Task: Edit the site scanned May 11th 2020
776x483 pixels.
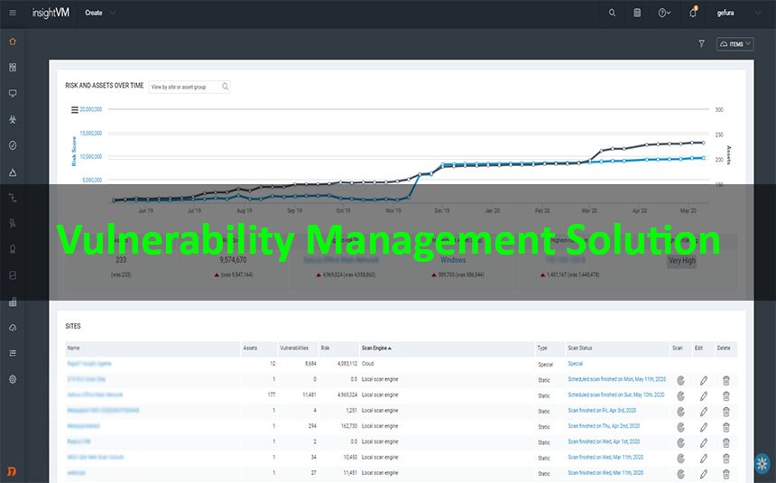Action: click(704, 380)
